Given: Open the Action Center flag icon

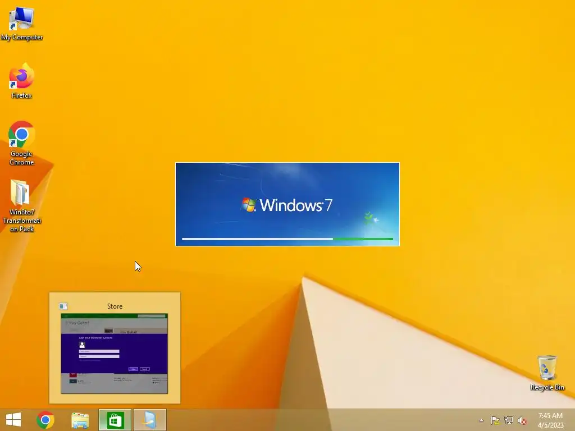Looking at the screenshot, I should [495, 420].
